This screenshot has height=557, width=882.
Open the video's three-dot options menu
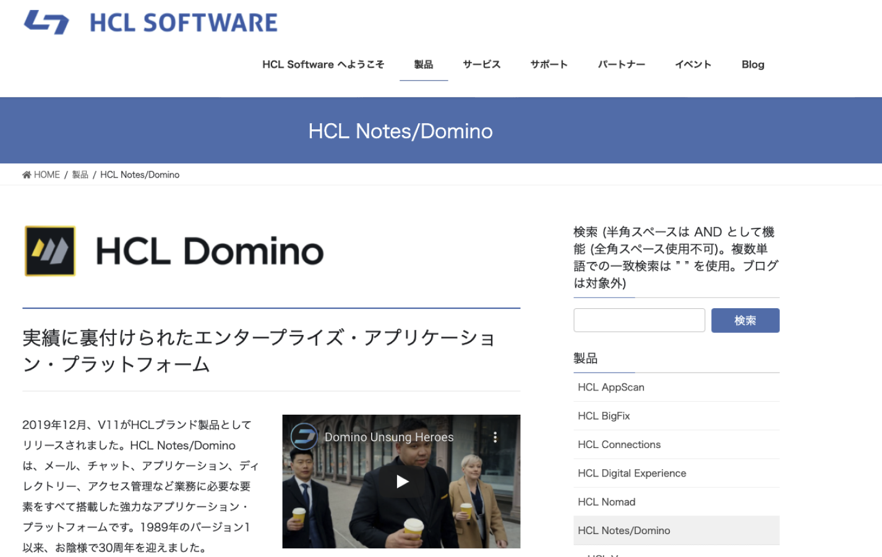point(495,437)
